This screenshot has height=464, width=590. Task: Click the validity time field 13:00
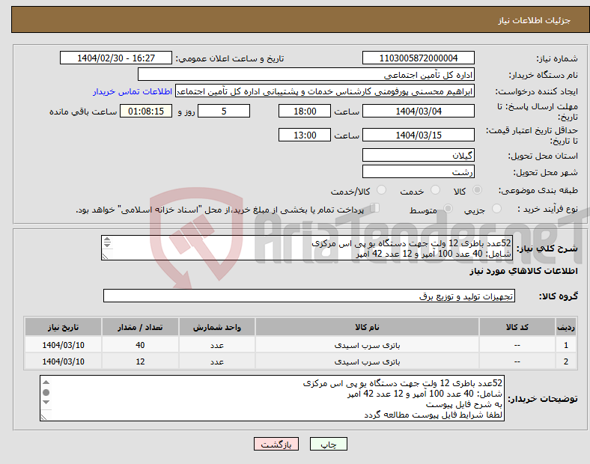click(x=305, y=135)
